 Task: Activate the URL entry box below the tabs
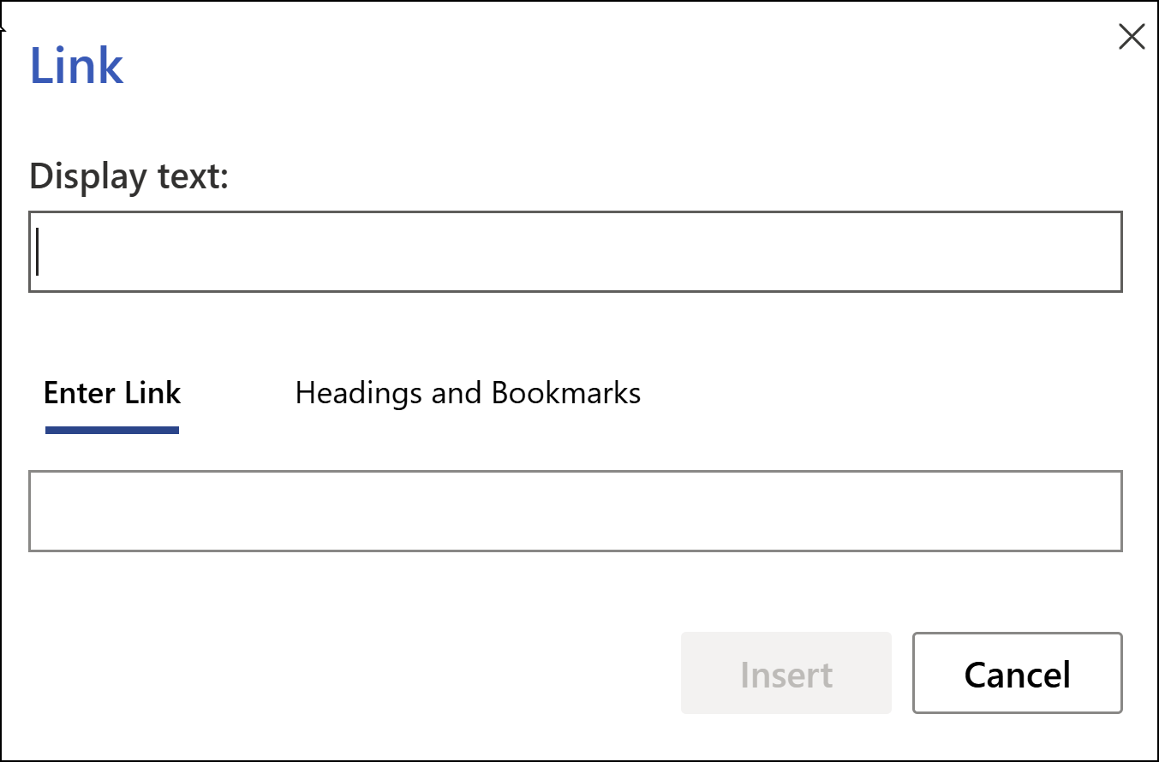[x=576, y=511]
